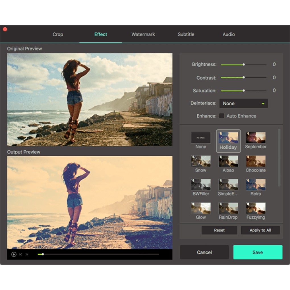Viewport: 290px width, 290px height.
Task: Apply the September filter effect
Action: pyautogui.click(x=256, y=138)
